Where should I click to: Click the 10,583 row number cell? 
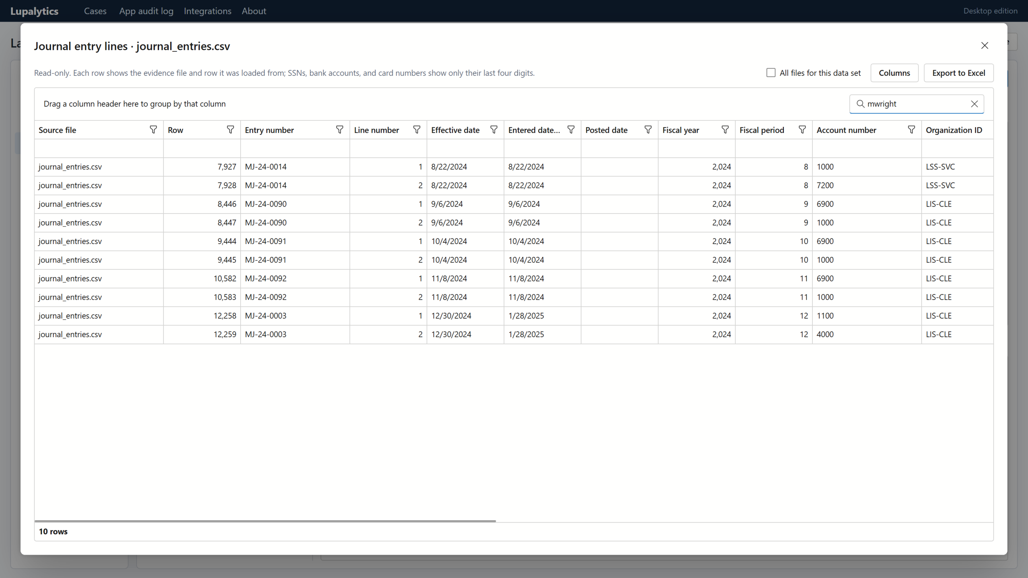tap(202, 297)
